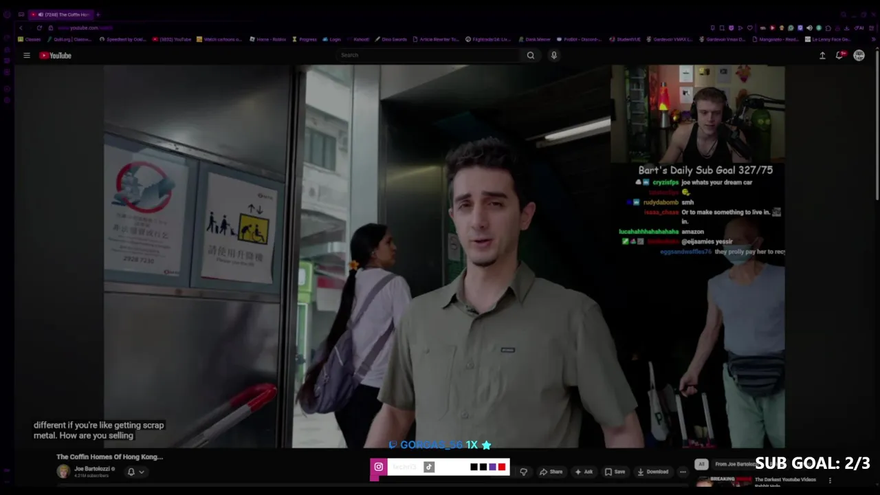Image resolution: width=880 pixels, height=495 pixels.
Task: Start voice search with microphone icon
Action: point(553,55)
